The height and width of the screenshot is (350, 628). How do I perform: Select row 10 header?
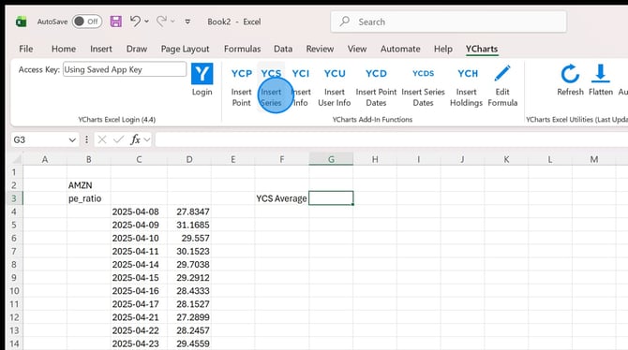tap(14, 291)
